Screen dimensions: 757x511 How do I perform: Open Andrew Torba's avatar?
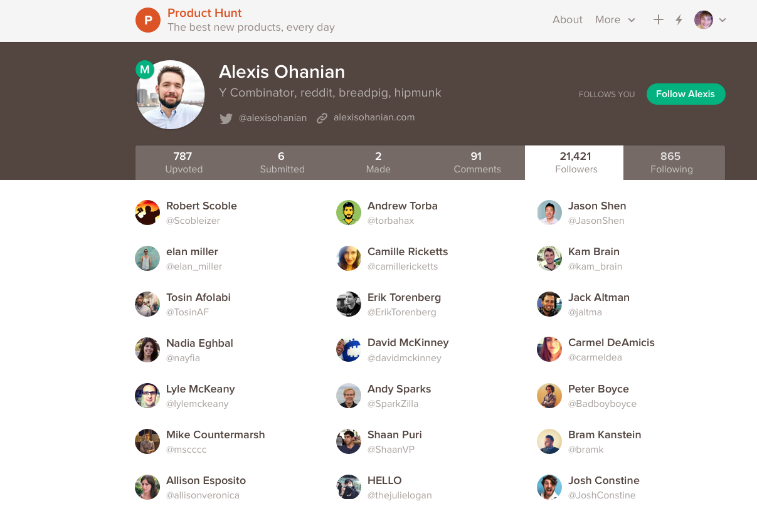pyautogui.click(x=349, y=213)
